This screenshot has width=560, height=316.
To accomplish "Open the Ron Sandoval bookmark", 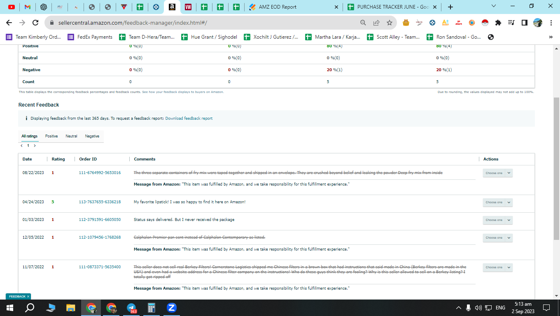I will (x=454, y=37).
